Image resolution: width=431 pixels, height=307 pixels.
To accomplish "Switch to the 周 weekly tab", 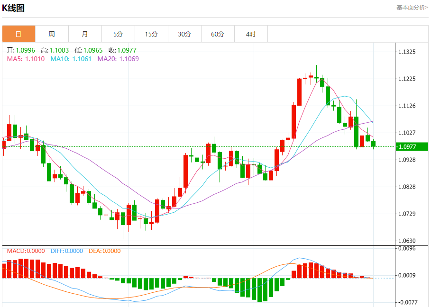I will point(52,34).
